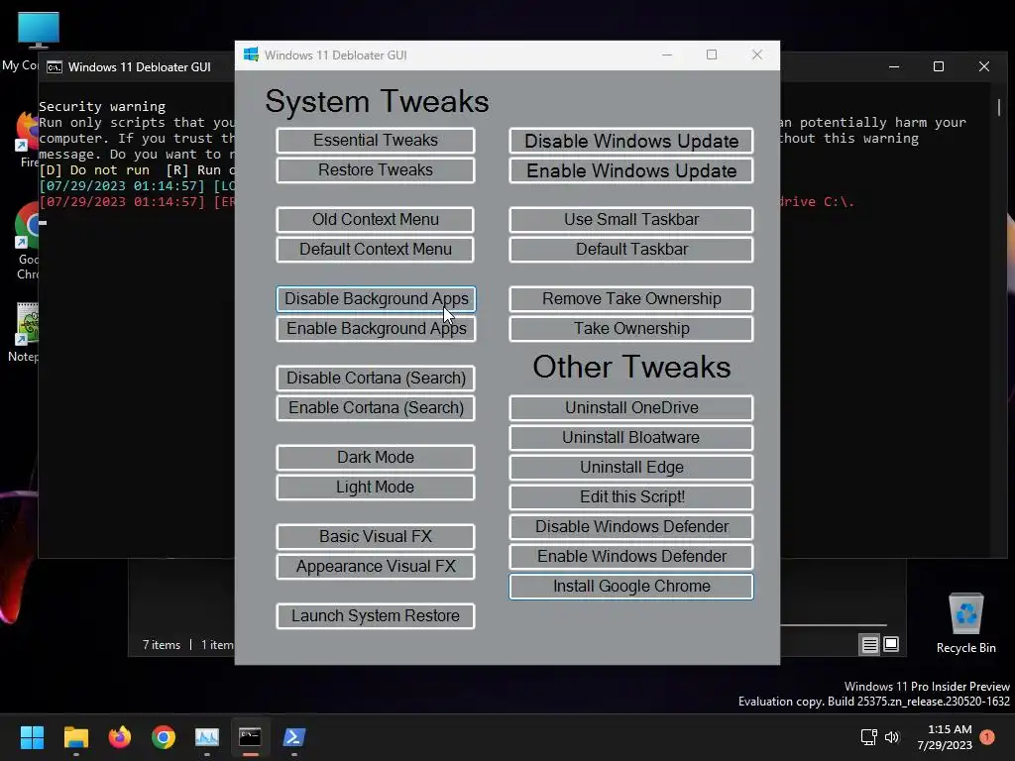The image size is (1015, 761).
Task: Maximize the Debloater GUI dialog
Action: click(712, 55)
